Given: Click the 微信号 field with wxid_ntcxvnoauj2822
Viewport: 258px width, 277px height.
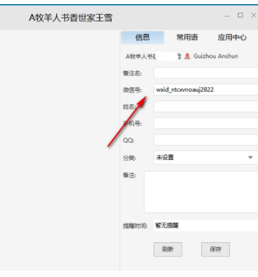Looking at the screenshot, I should 206,90.
